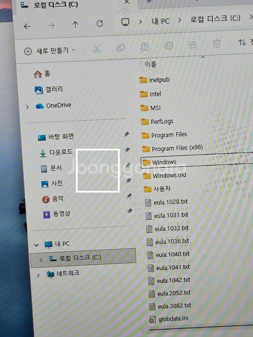Click the Paste clipboard icon
The height and width of the screenshot is (337, 253).
pos(145,46)
